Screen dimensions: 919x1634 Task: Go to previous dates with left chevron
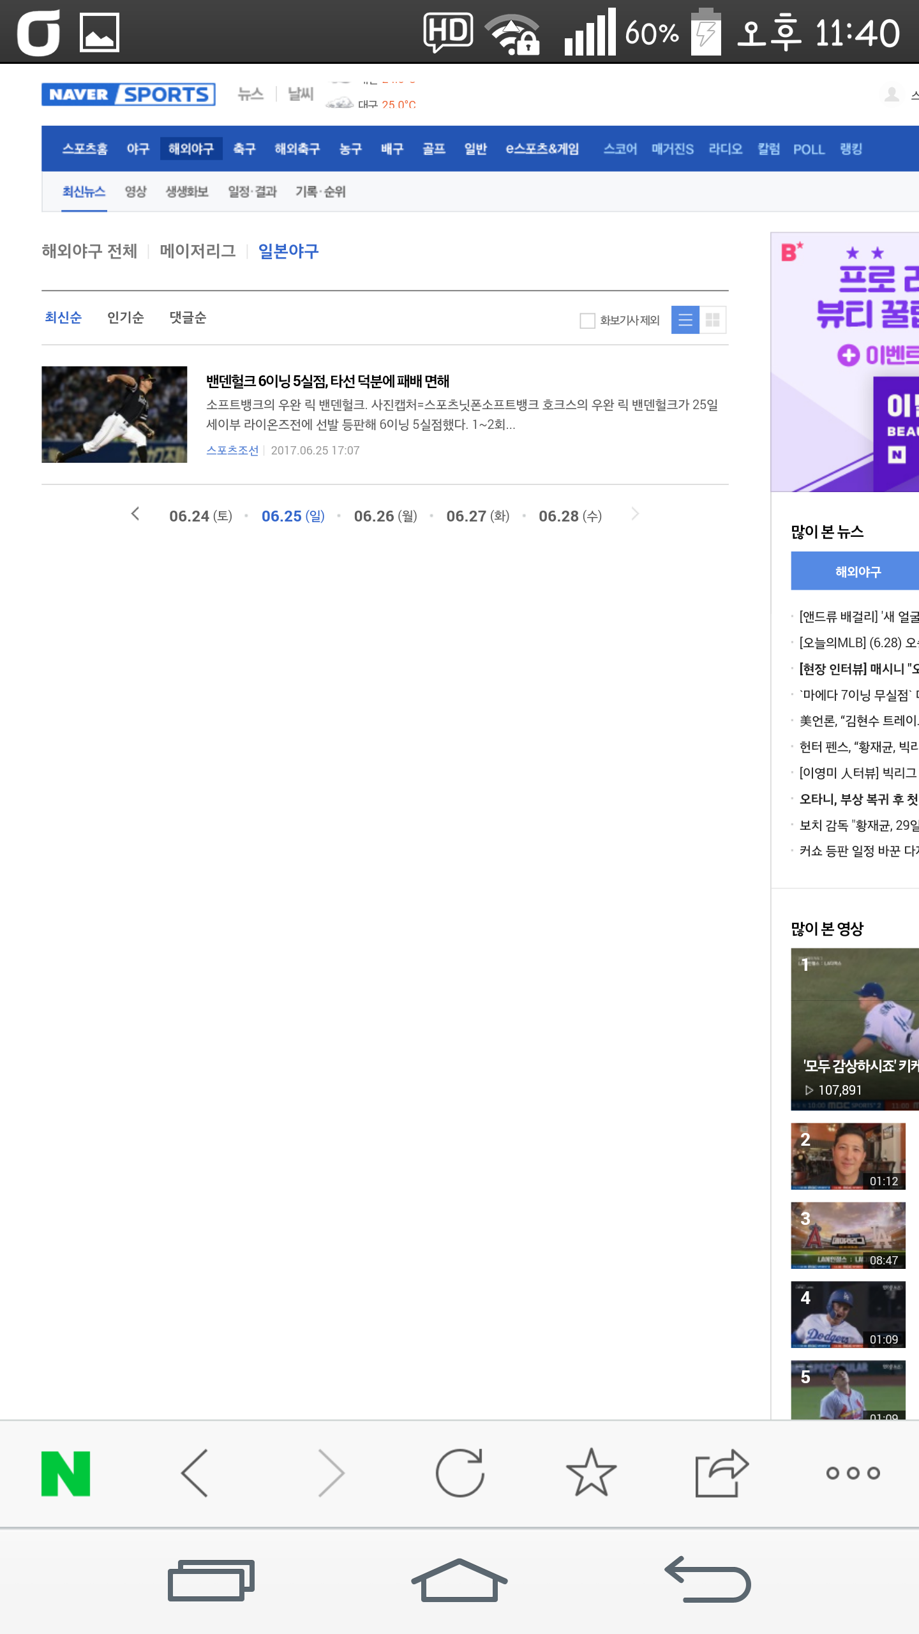(135, 514)
